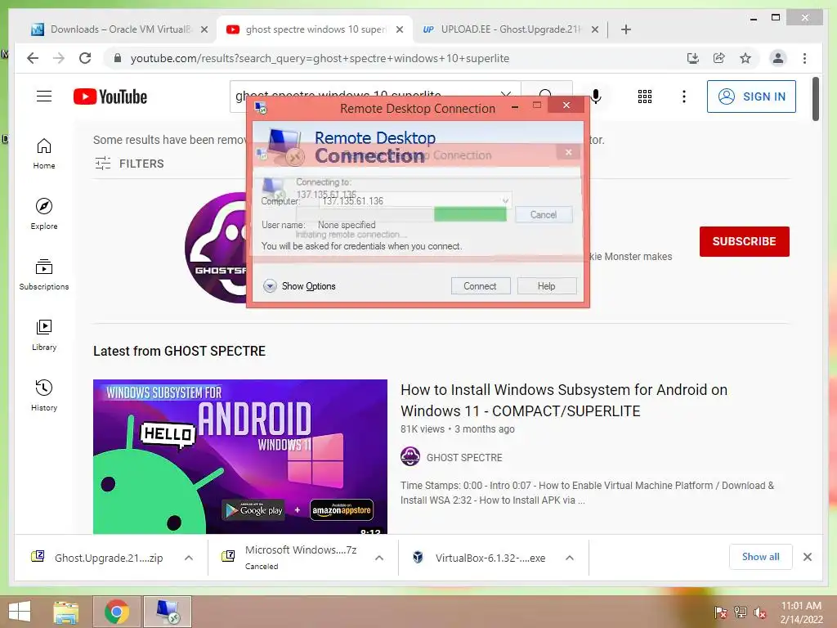
Task: Open menu for Microsoft Windows 7z download
Action: click(379, 558)
